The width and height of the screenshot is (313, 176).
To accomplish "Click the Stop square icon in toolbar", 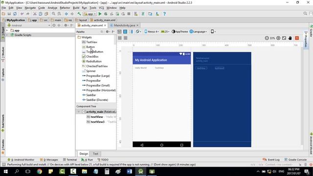I will coord(129,14).
